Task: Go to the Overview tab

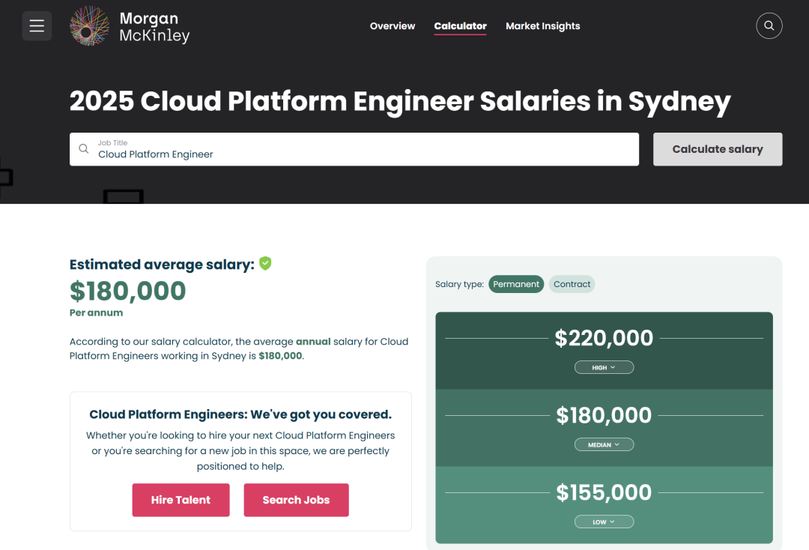Action: (393, 26)
